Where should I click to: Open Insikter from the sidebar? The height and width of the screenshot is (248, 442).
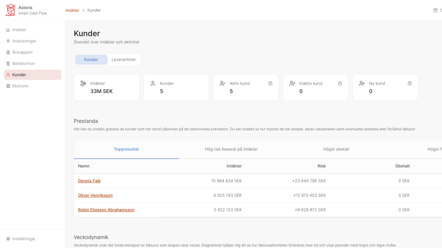19,30
